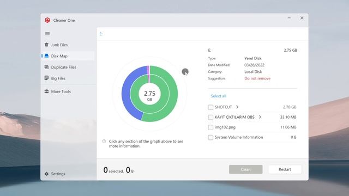Click the 03/28/2022 date value
Screen dimensions: 349x196
coord(255,65)
